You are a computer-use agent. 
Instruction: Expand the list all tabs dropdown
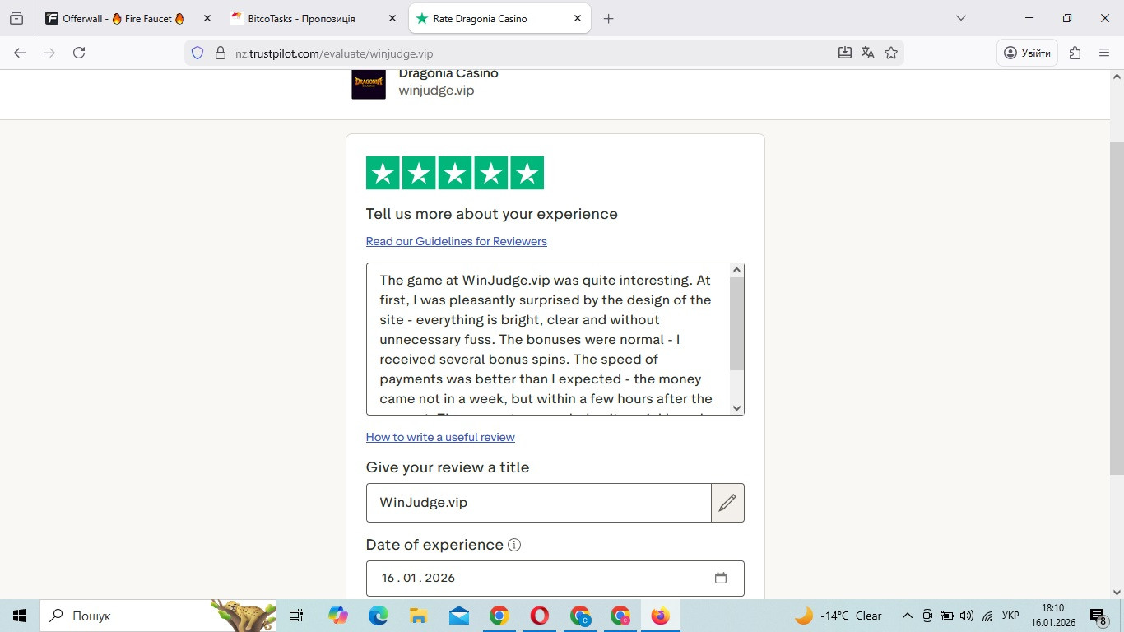click(x=960, y=18)
